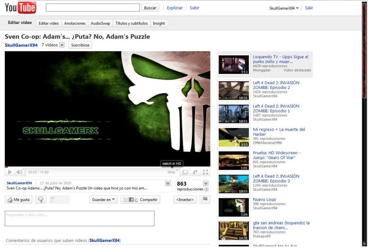This screenshot has height=248, width=368.
Task: Open the Guardar en dropdown
Action: coord(103,200)
